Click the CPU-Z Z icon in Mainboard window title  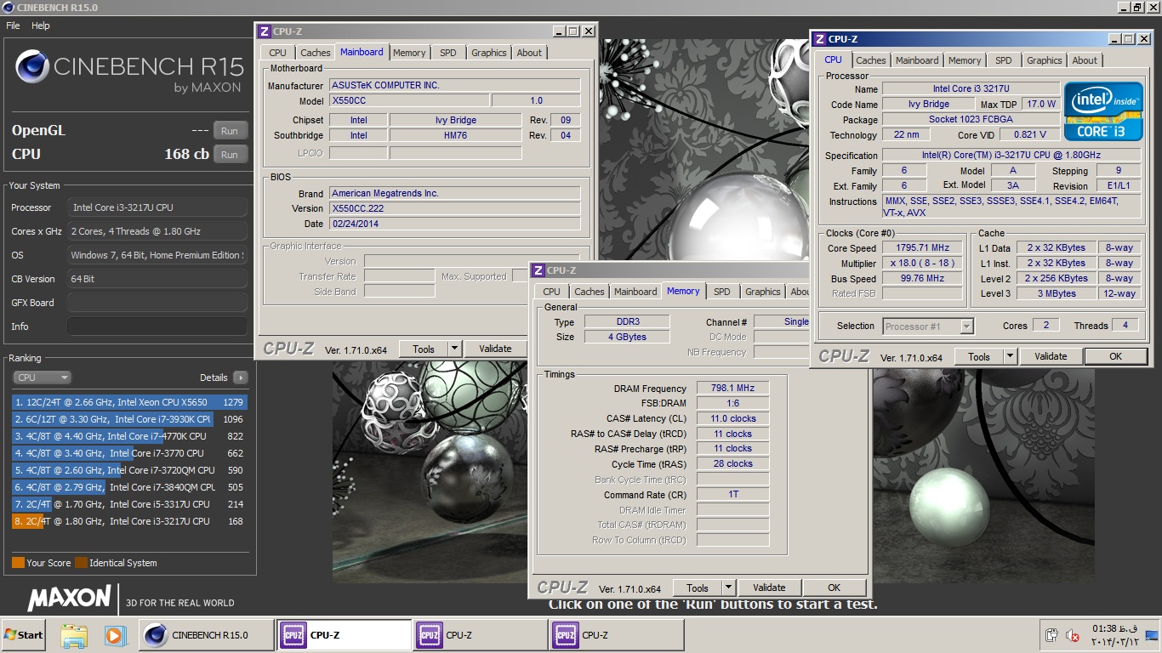point(265,31)
